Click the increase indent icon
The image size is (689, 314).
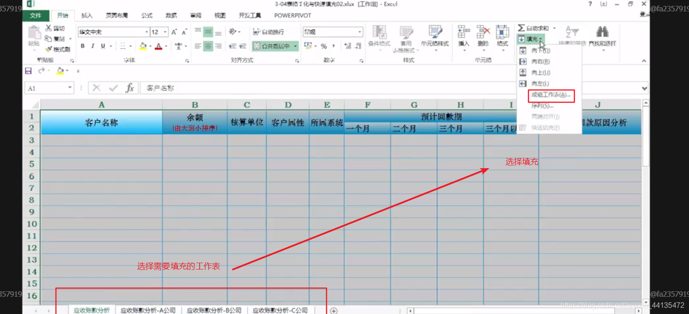[x=243, y=46]
